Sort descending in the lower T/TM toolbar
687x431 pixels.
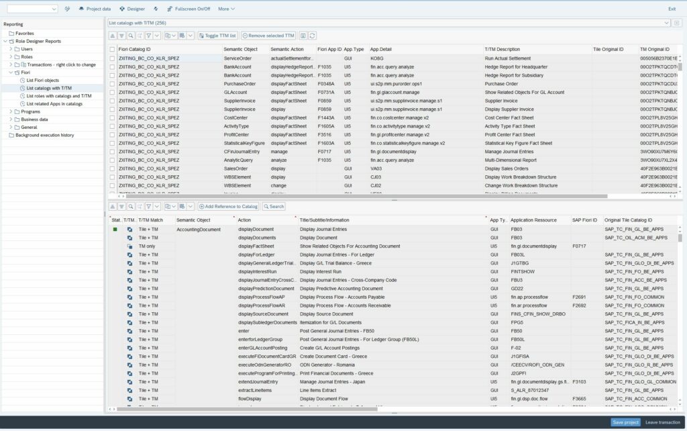(x=121, y=207)
